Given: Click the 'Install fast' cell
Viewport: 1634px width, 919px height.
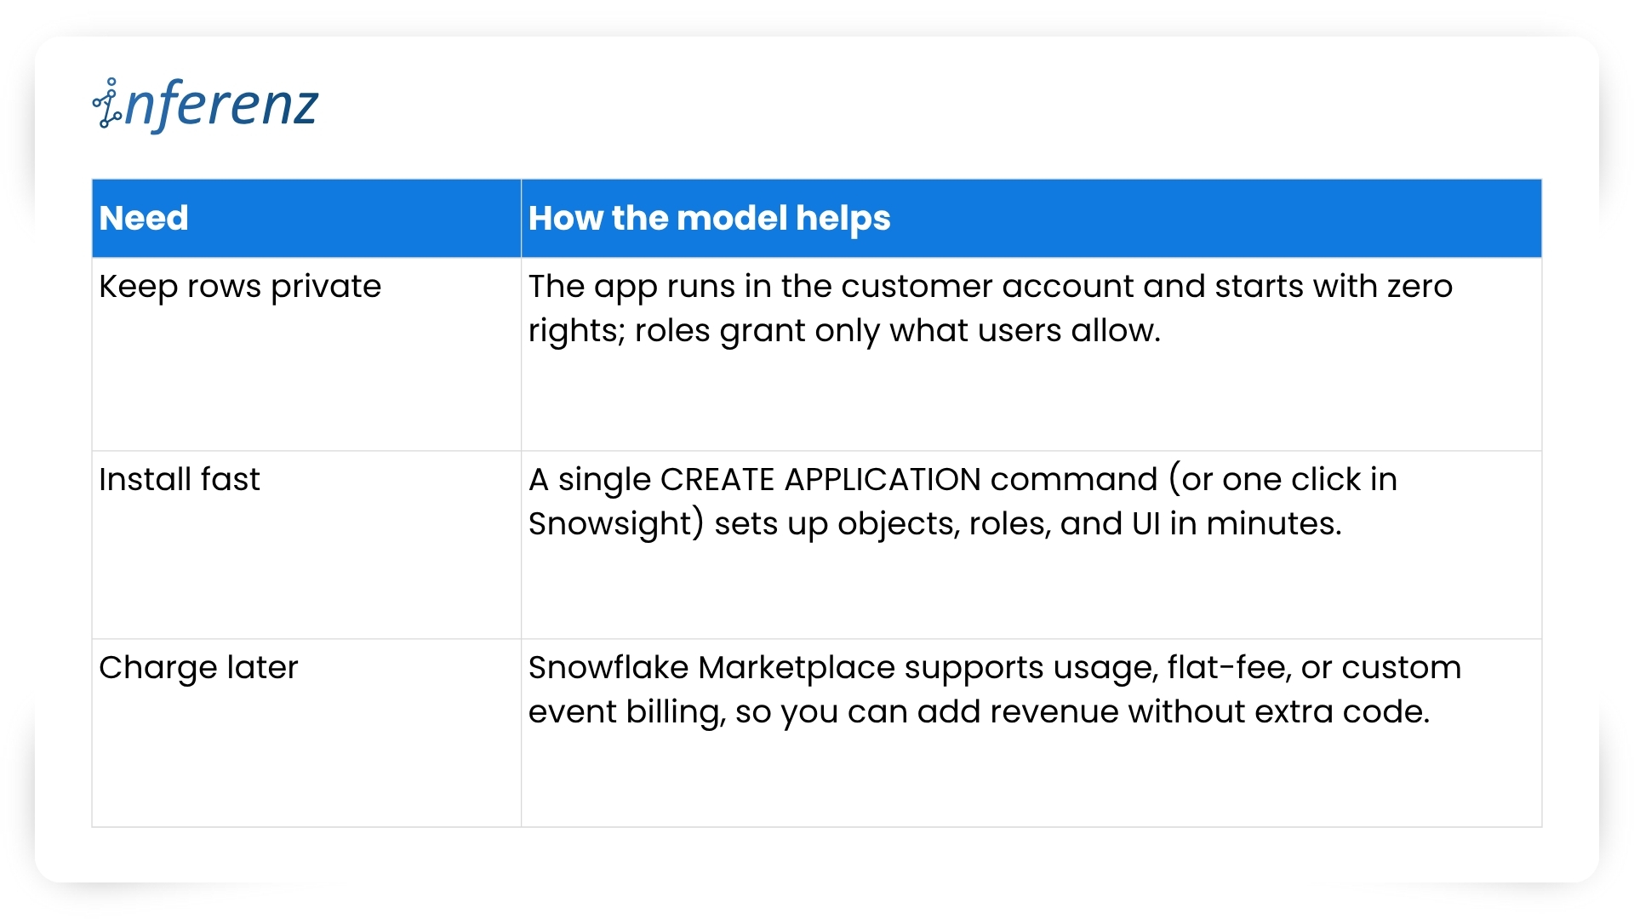Looking at the screenshot, I should (306, 545).
